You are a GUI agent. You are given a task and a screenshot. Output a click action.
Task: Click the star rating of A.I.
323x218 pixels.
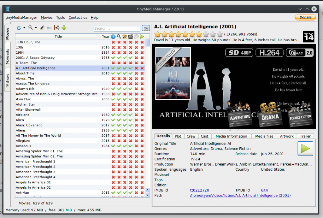click(189, 34)
